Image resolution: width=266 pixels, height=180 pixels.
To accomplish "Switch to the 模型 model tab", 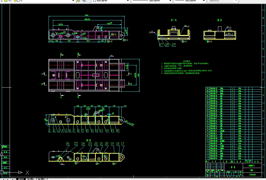I will coord(21,179).
